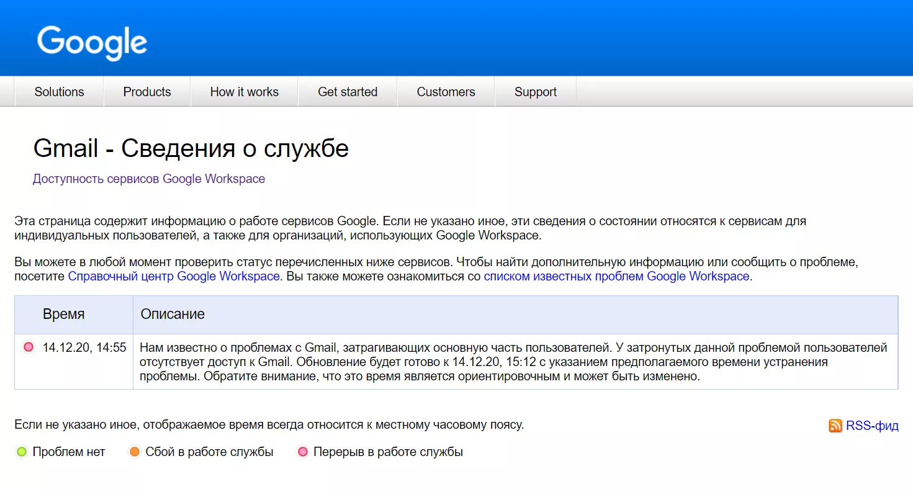Click the intro paragraph starting "Эта страница содержит"
The height and width of the screenshot is (492, 913).
point(410,228)
